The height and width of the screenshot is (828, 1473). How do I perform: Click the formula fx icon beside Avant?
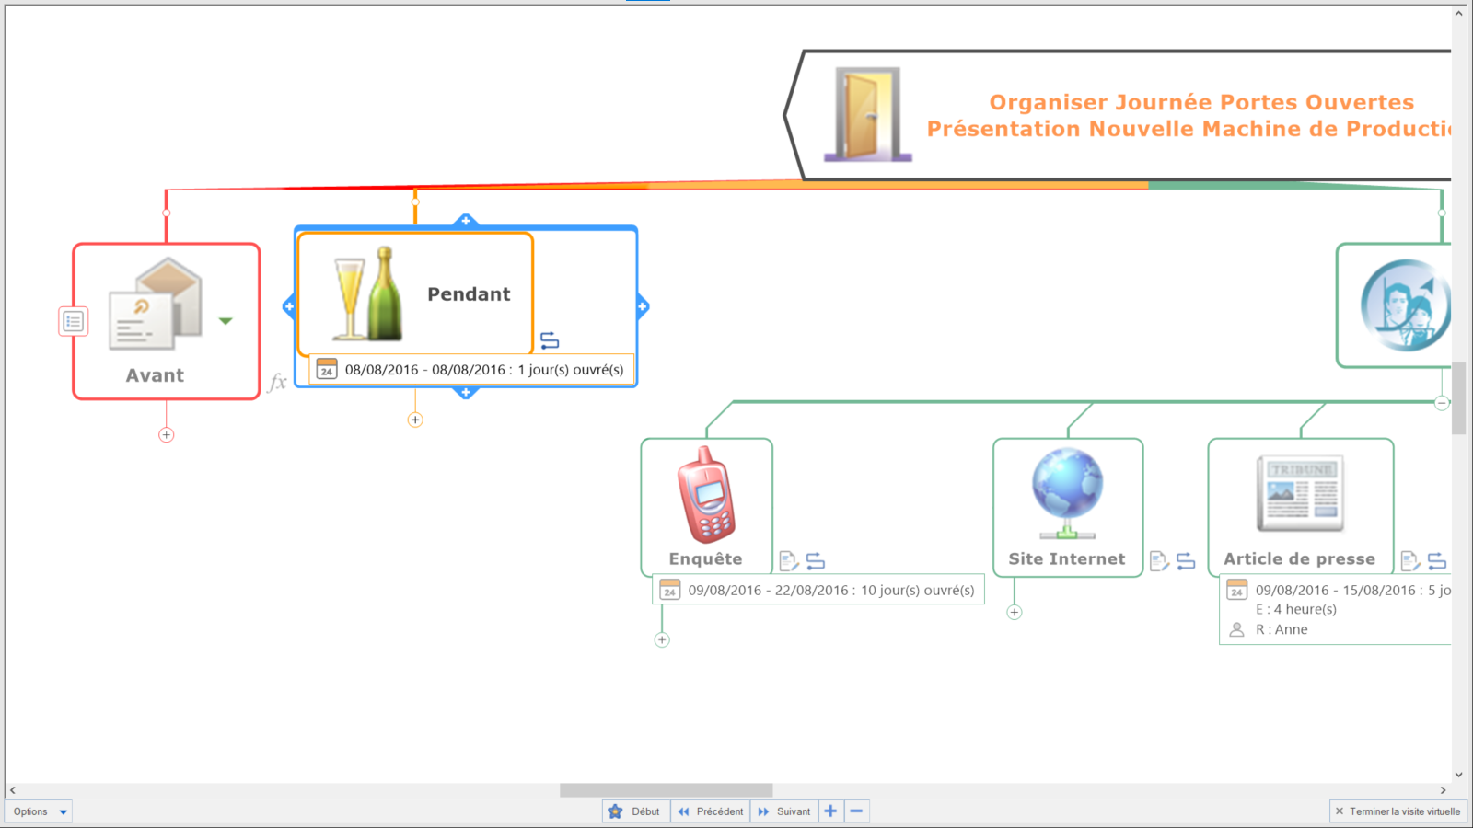277,382
